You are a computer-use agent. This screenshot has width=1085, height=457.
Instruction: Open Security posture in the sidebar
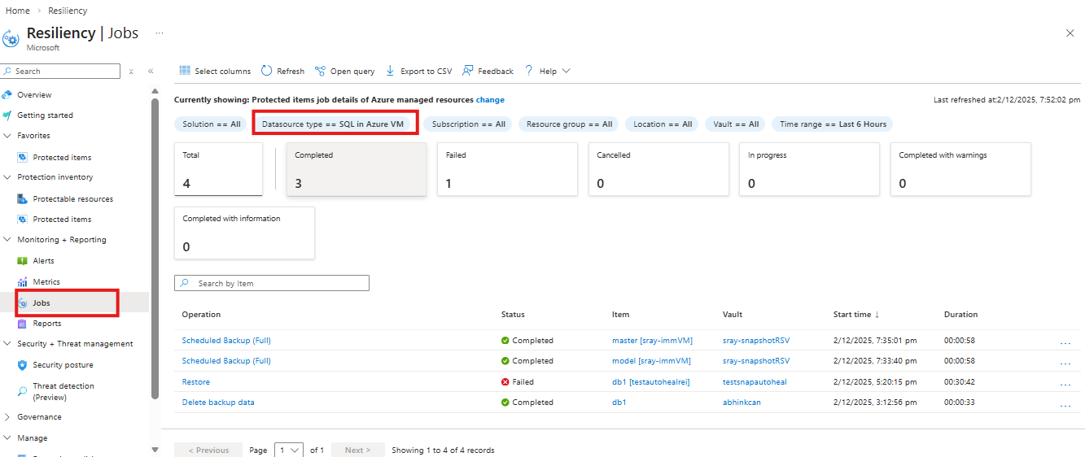(x=63, y=365)
